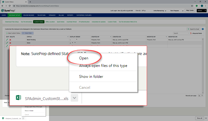
Task: Click the Export to Excel button
Action: 193,29
